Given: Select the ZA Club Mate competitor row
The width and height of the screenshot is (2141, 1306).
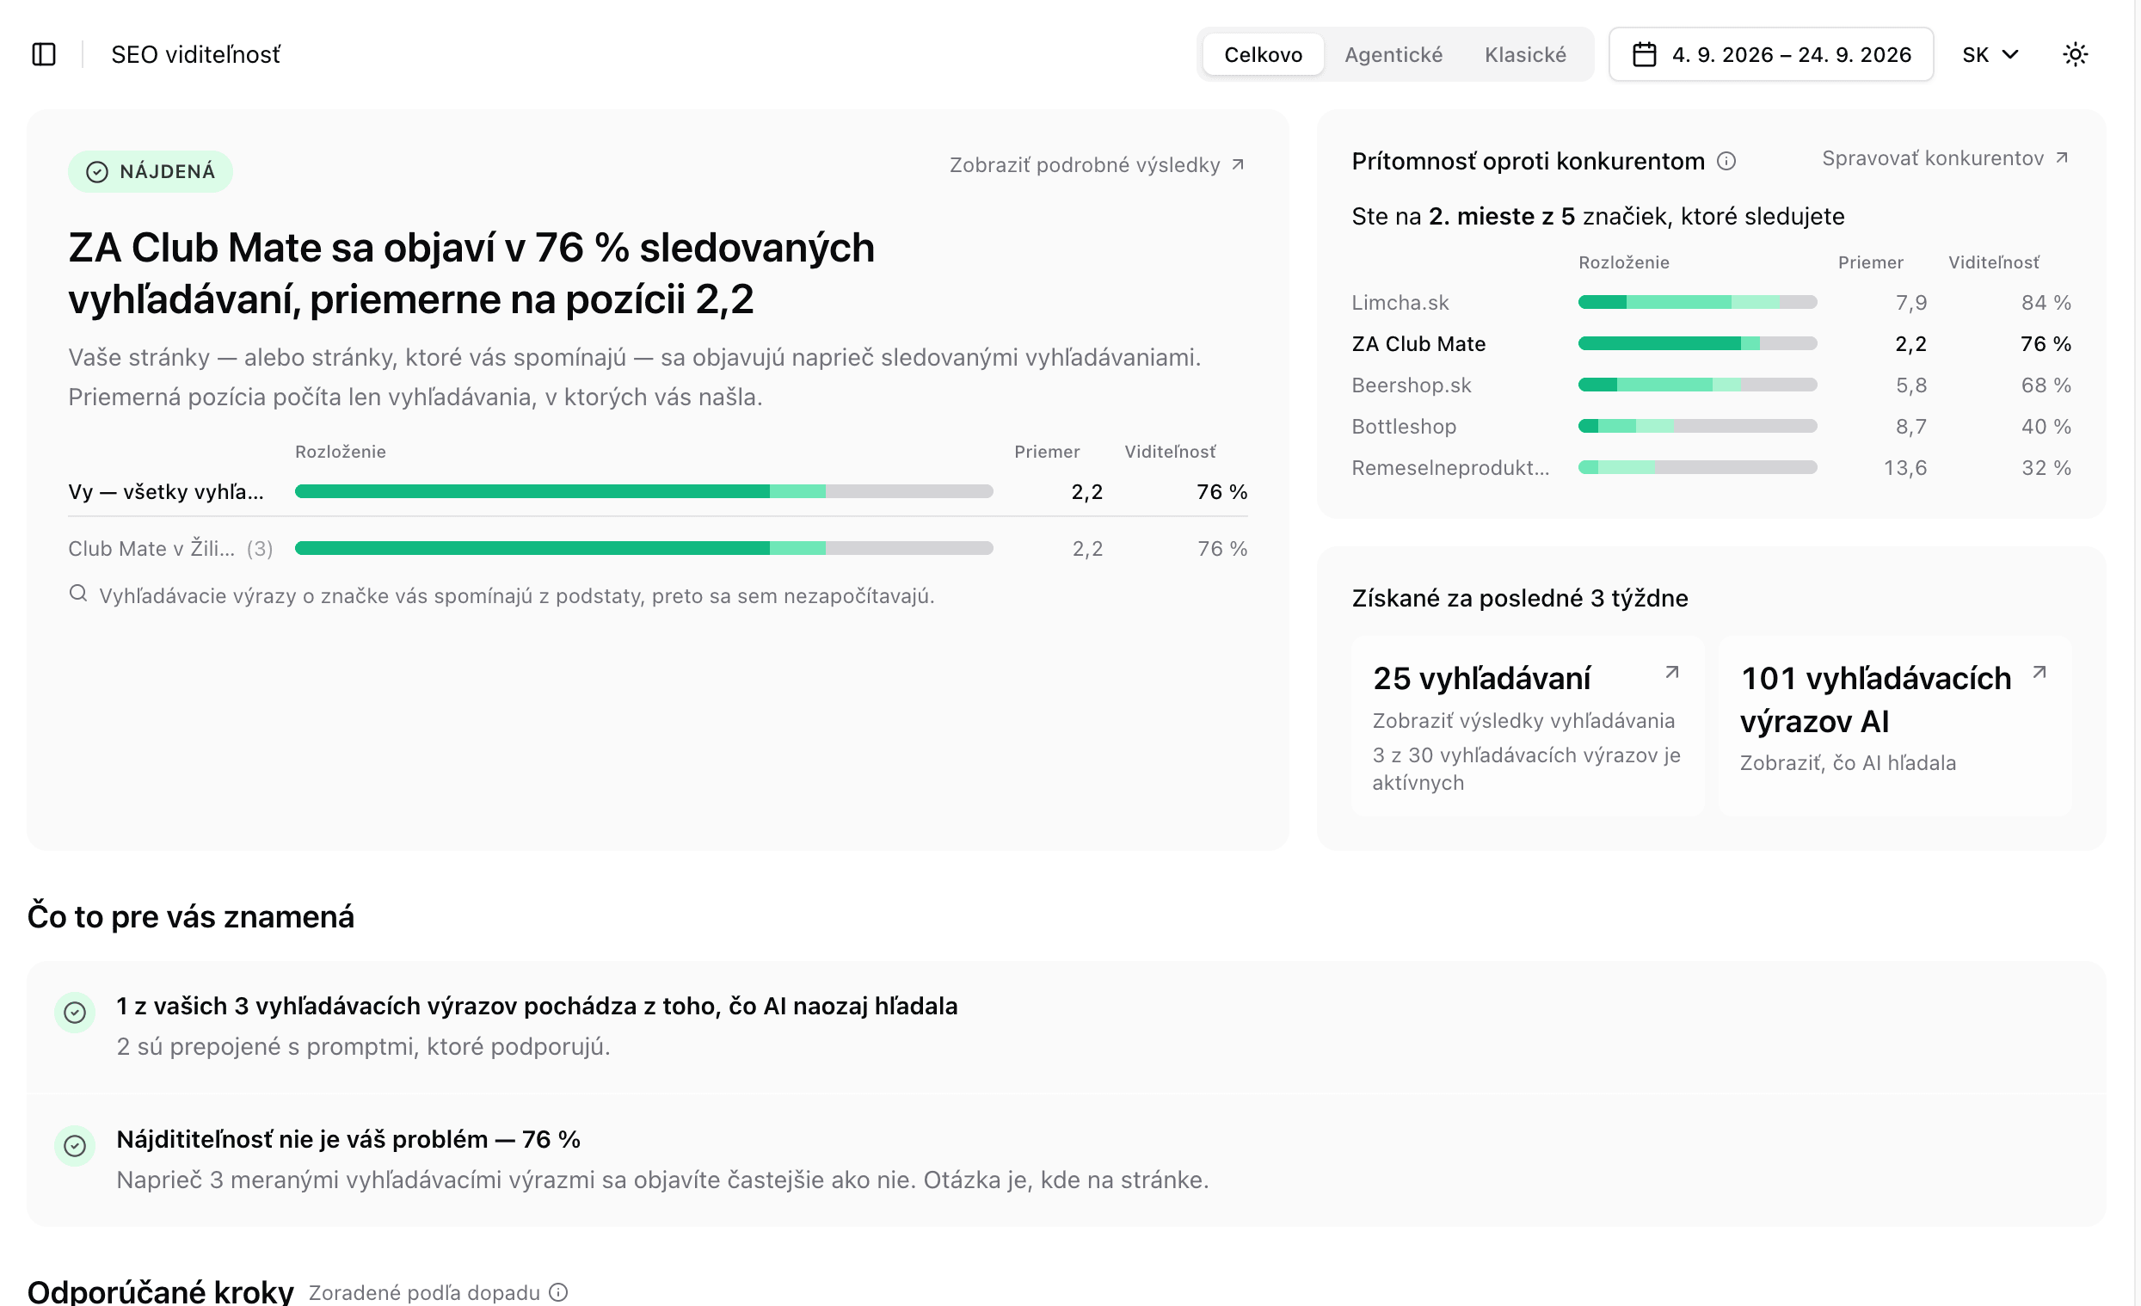Looking at the screenshot, I should (1711, 344).
